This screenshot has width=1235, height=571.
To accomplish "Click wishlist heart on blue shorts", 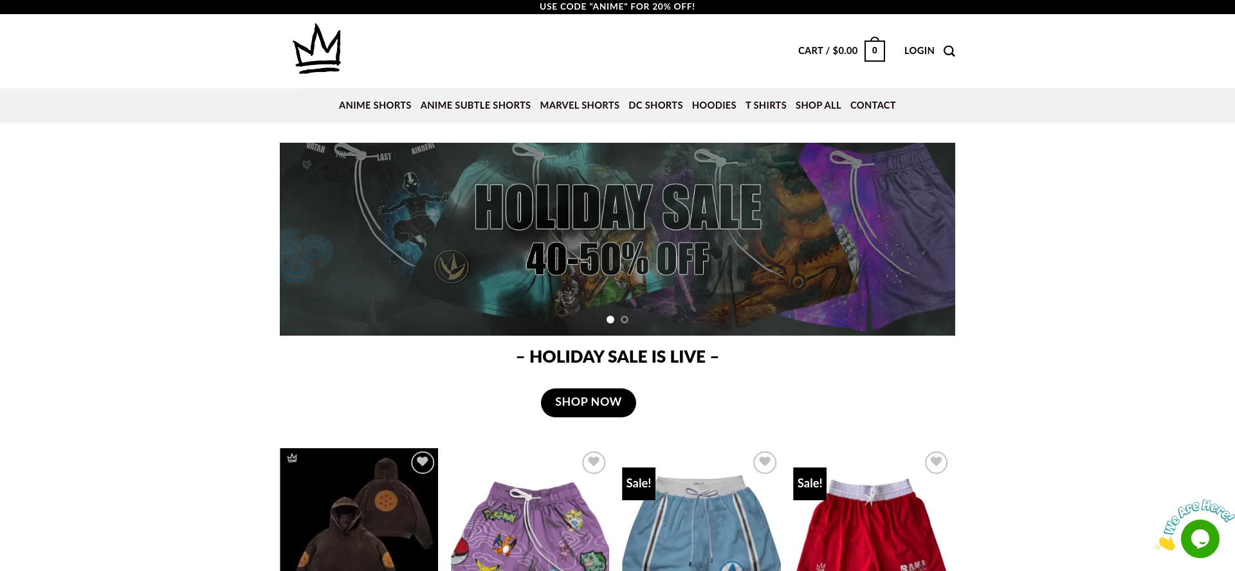I will click(765, 462).
